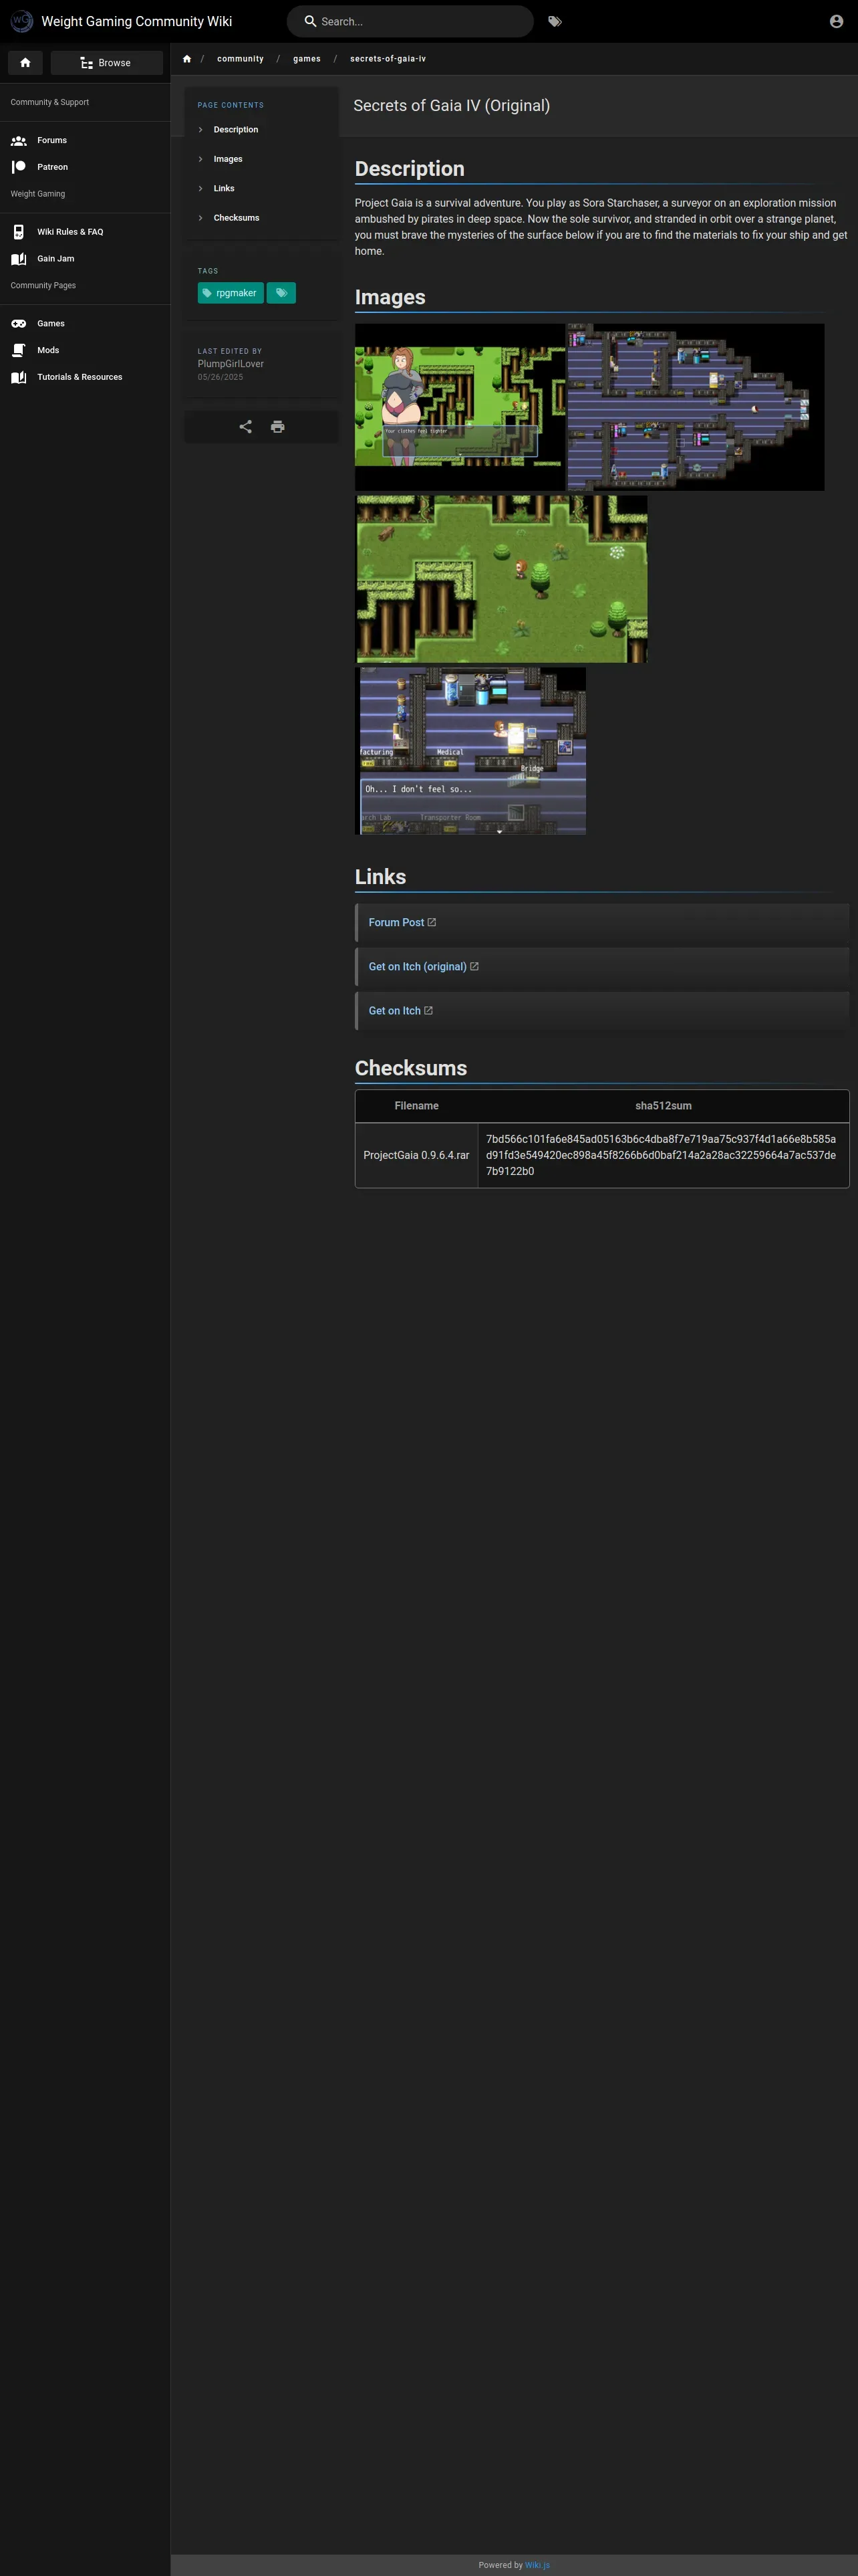Click the Weight Gaming Community Wiki logo
This screenshot has height=2576, width=858.
click(21, 21)
